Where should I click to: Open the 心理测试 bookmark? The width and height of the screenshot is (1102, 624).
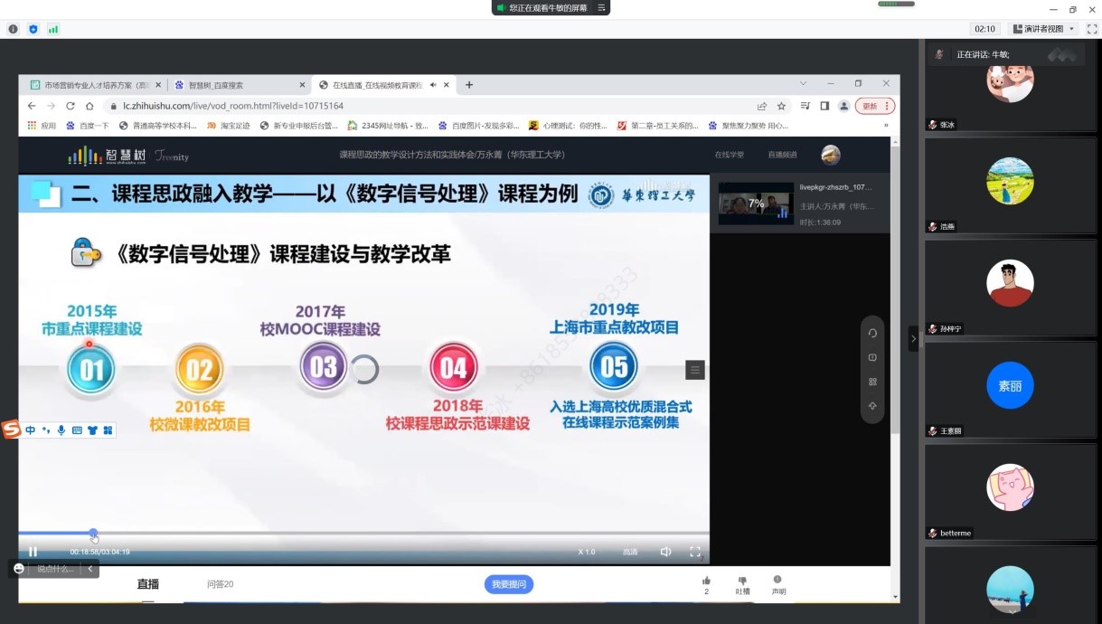pos(569,126)
